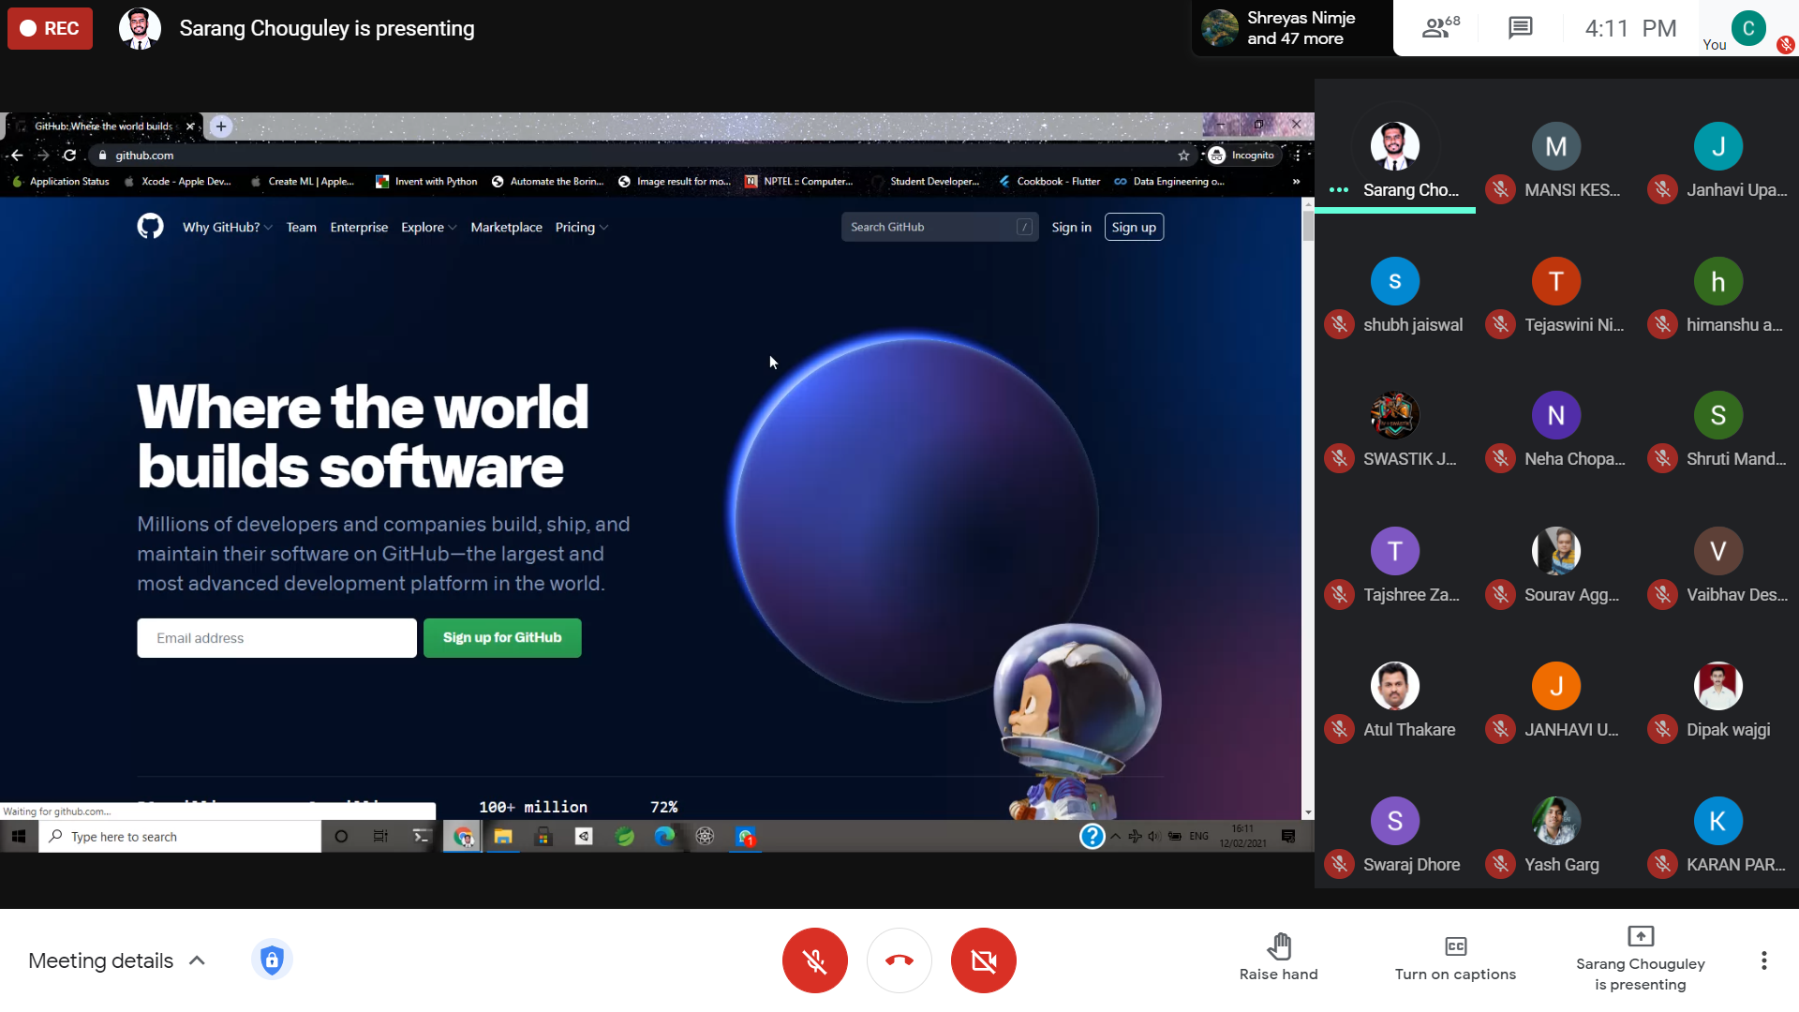The width and height of the screenshot is (1799, 1012).
Task: Click KARAN PAR... avatar
Action: (x=1717, y=821)
